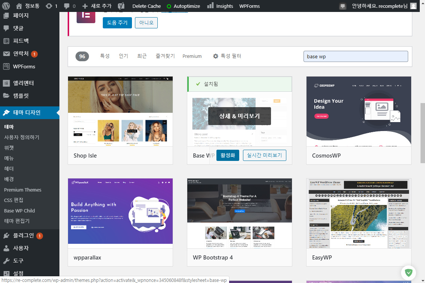Open Premium Themes submenu item
Viewport: 425px width, 283px height.
[x=23, y=190]
